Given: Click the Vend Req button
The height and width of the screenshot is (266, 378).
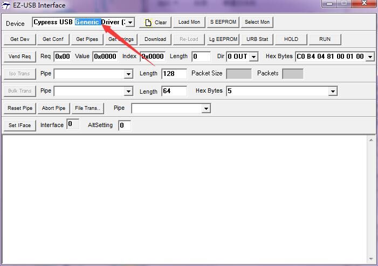Looking at the screenshot, I should [20, 57].
